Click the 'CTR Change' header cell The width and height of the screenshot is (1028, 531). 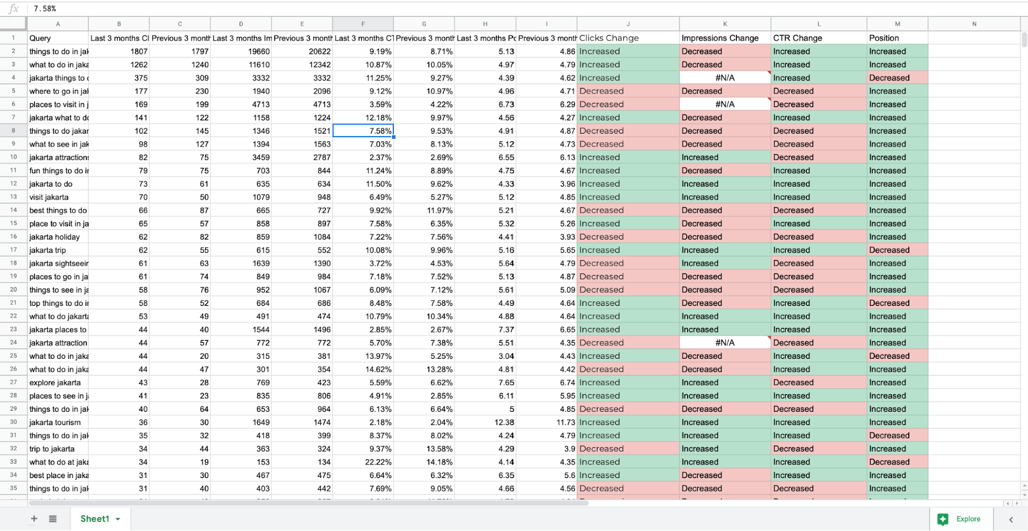(819, 38)
